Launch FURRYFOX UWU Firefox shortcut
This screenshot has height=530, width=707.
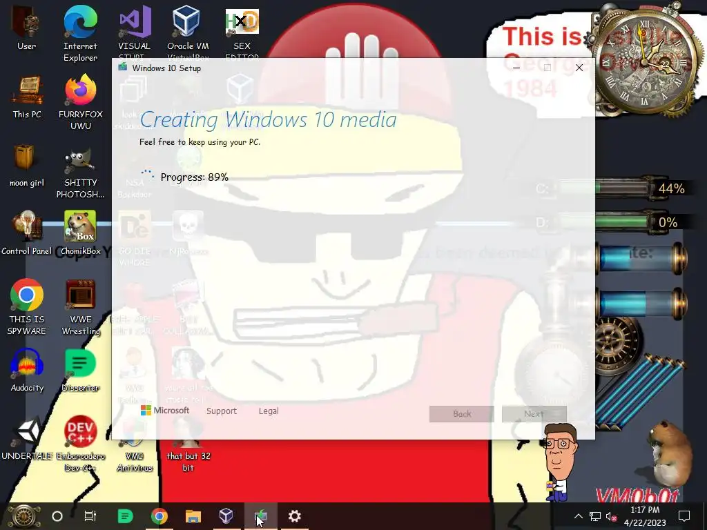coord(80,102)
